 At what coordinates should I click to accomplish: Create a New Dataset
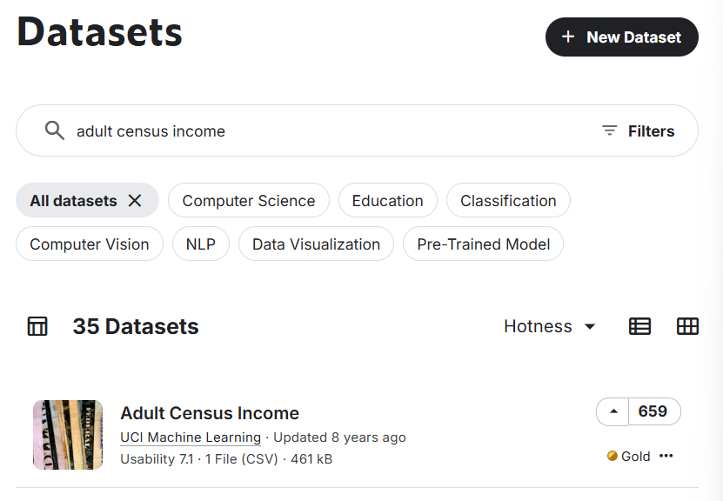pos(621,37)
